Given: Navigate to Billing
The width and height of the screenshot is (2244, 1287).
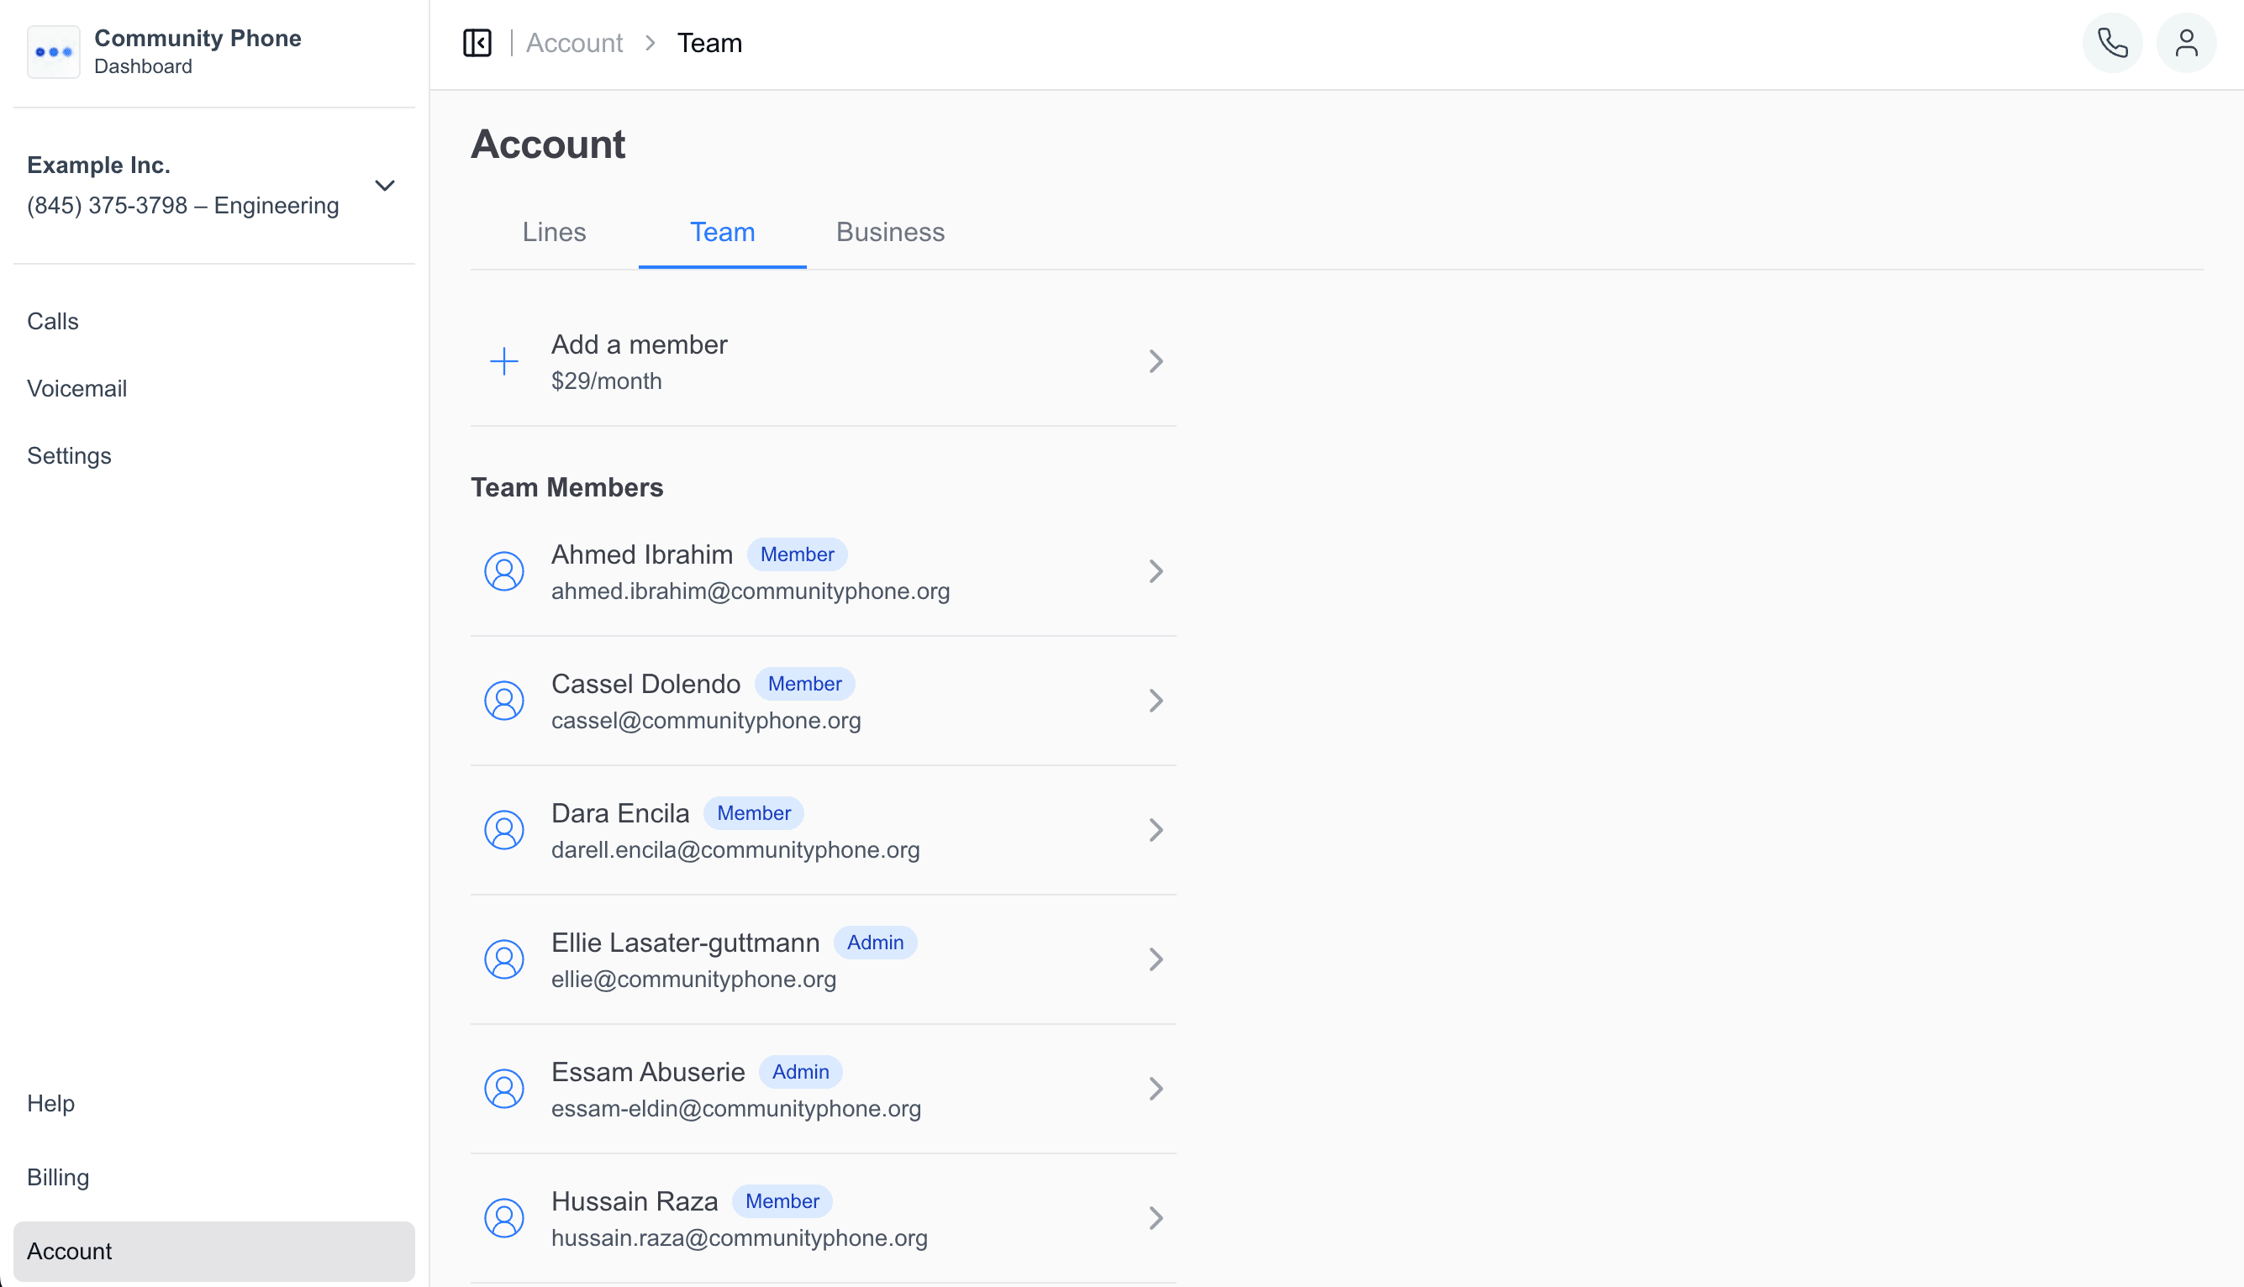Looking at the screenshot, I should coord(57,1176).
